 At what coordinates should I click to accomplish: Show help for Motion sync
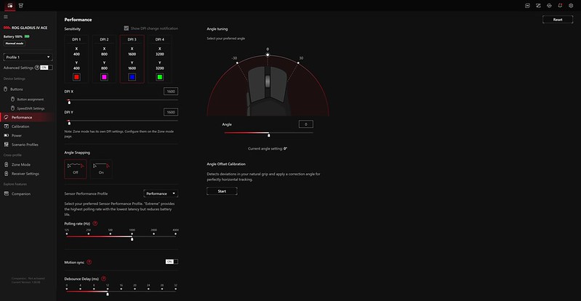(89, 262)
